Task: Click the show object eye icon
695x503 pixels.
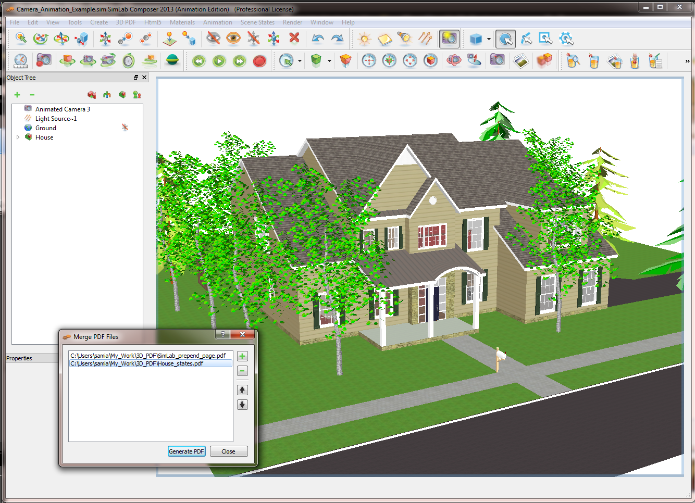Action: click(233, 38)
